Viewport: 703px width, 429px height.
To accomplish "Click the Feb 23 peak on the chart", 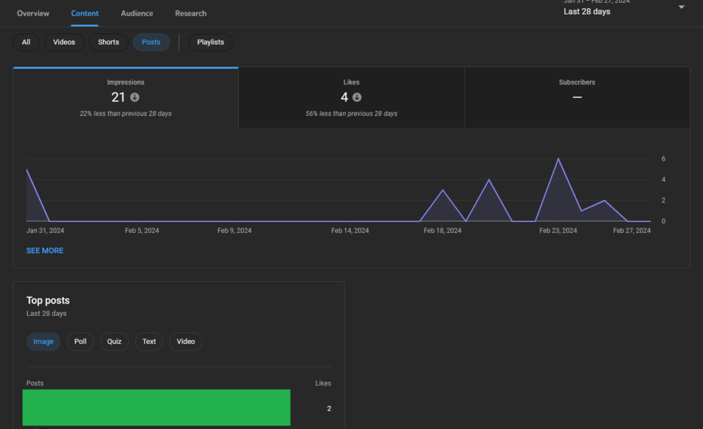I will click(x=558, y=159).
